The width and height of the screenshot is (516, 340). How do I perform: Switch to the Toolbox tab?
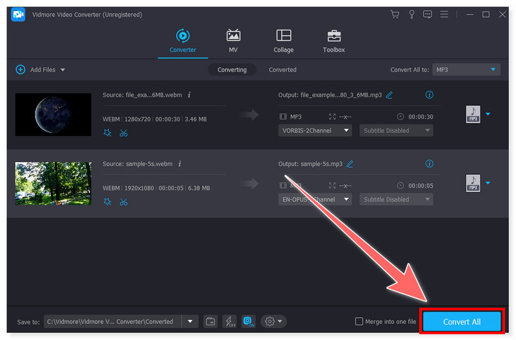pos(333,41)
